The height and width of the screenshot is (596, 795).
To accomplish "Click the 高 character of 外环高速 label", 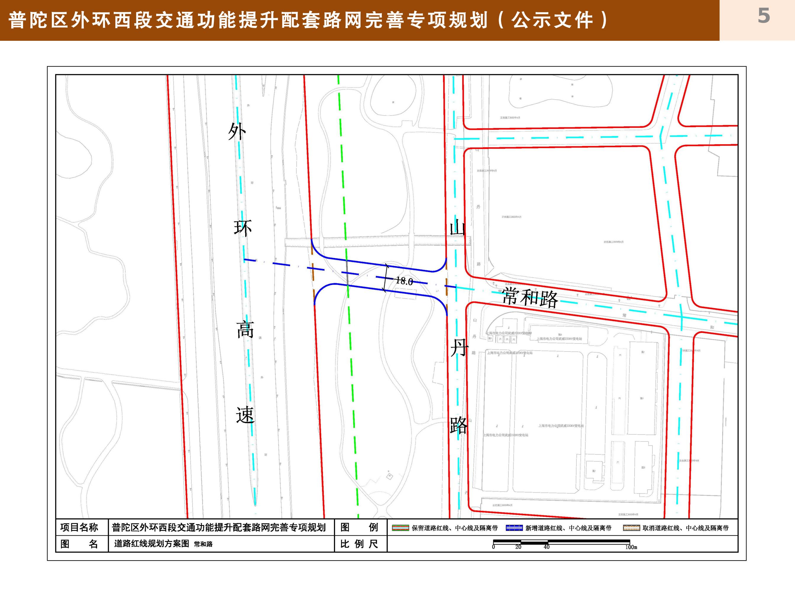I will point(245,329).
